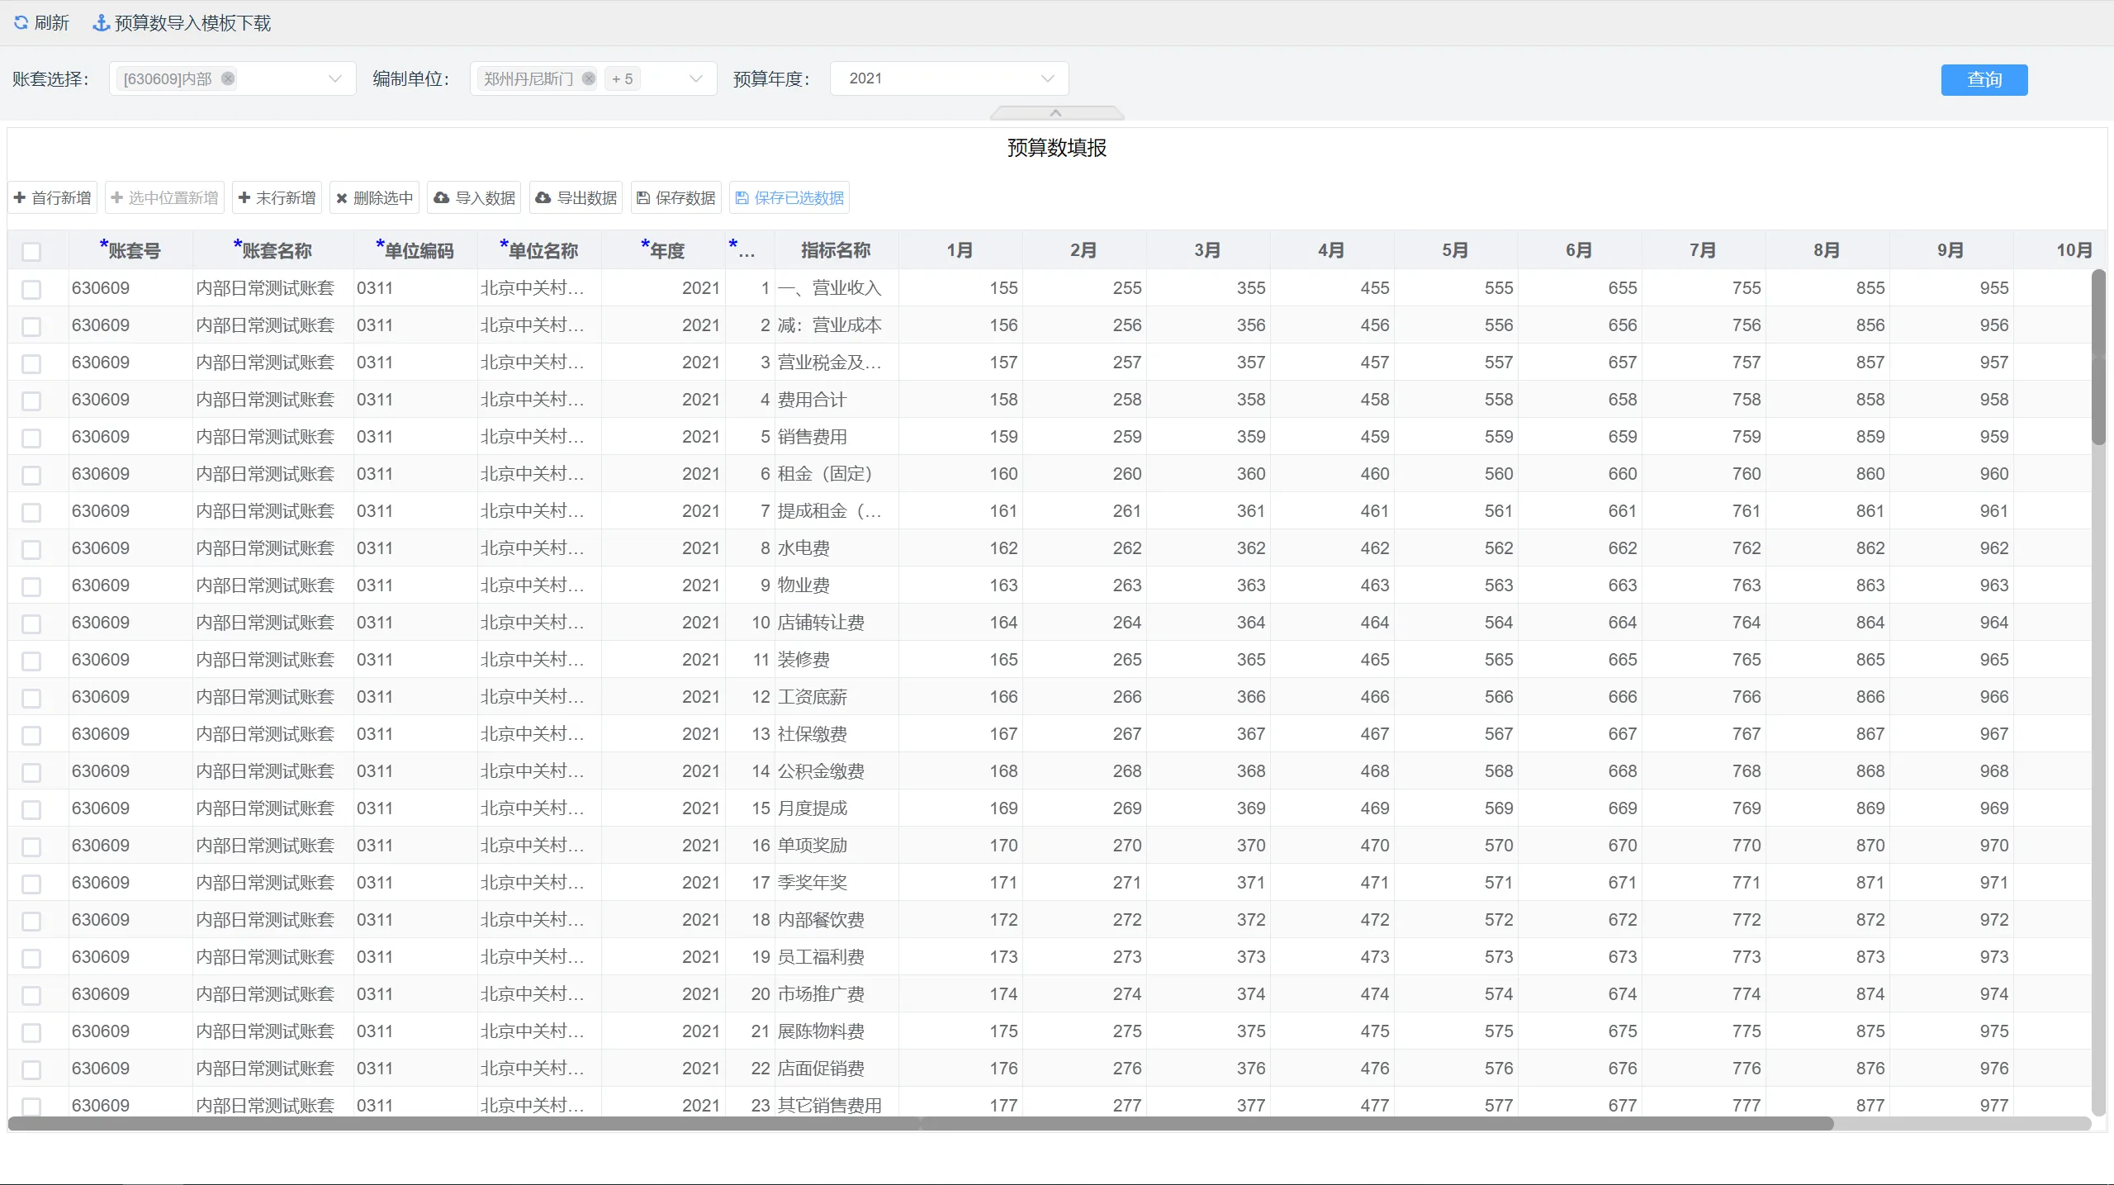The width and height of the screenshot is (2114, 1185).
Task: Click the 3月 cell with value 363
Action: pyautogui.click(x=1208, y=585)
